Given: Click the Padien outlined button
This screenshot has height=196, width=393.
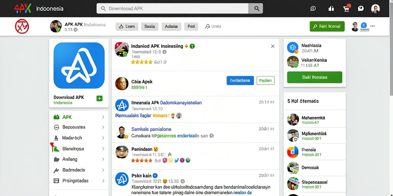Looking at the screenshot, I should 266,80.
